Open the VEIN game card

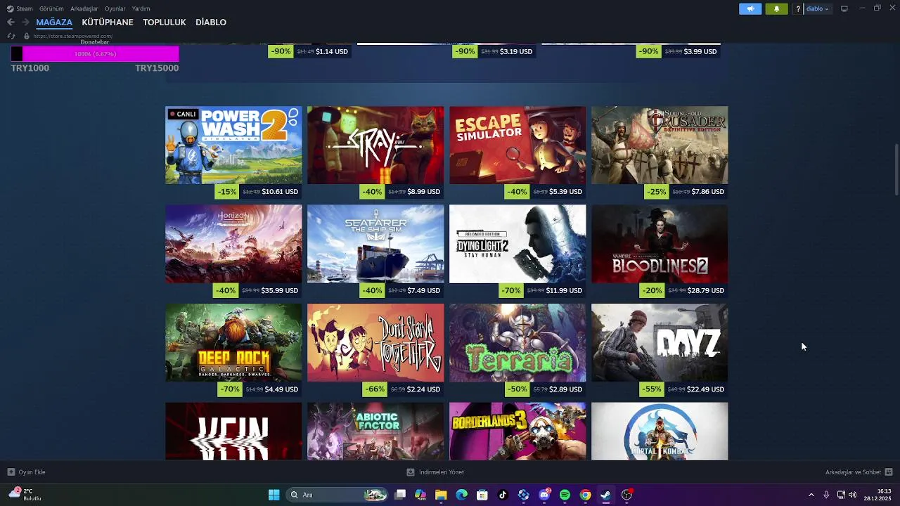[x=233, y=432]
